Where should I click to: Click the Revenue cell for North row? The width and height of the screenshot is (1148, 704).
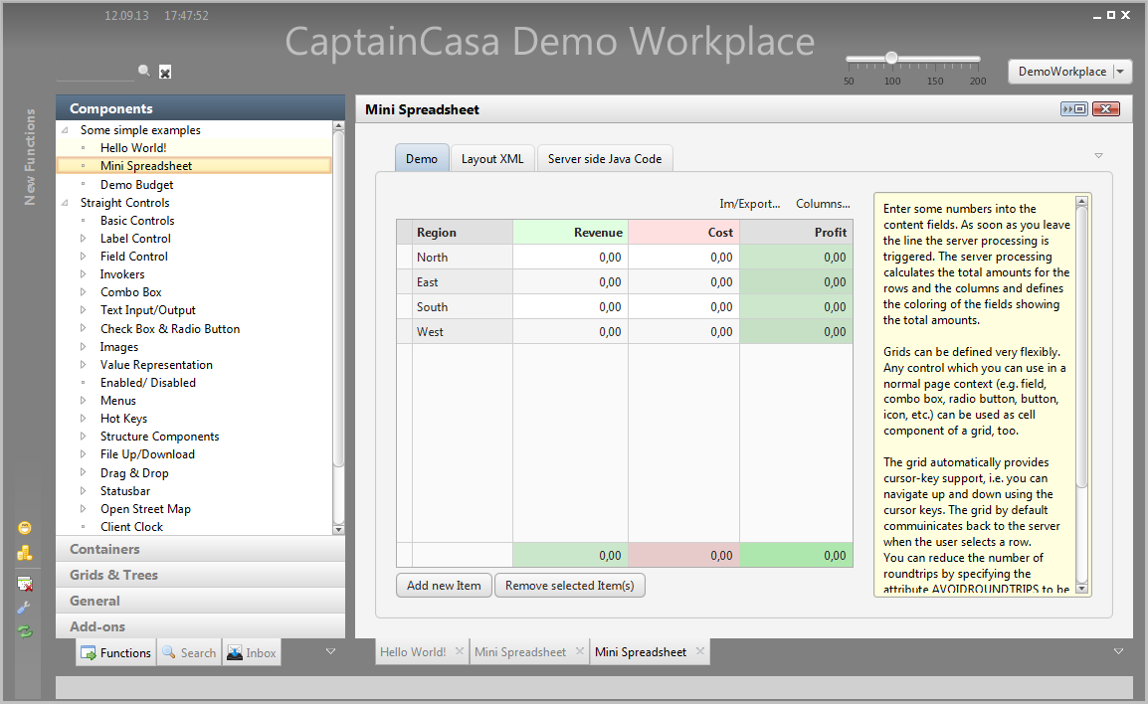coord(570,258)
